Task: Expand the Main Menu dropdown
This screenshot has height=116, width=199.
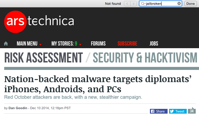Action: coord(29,44)
